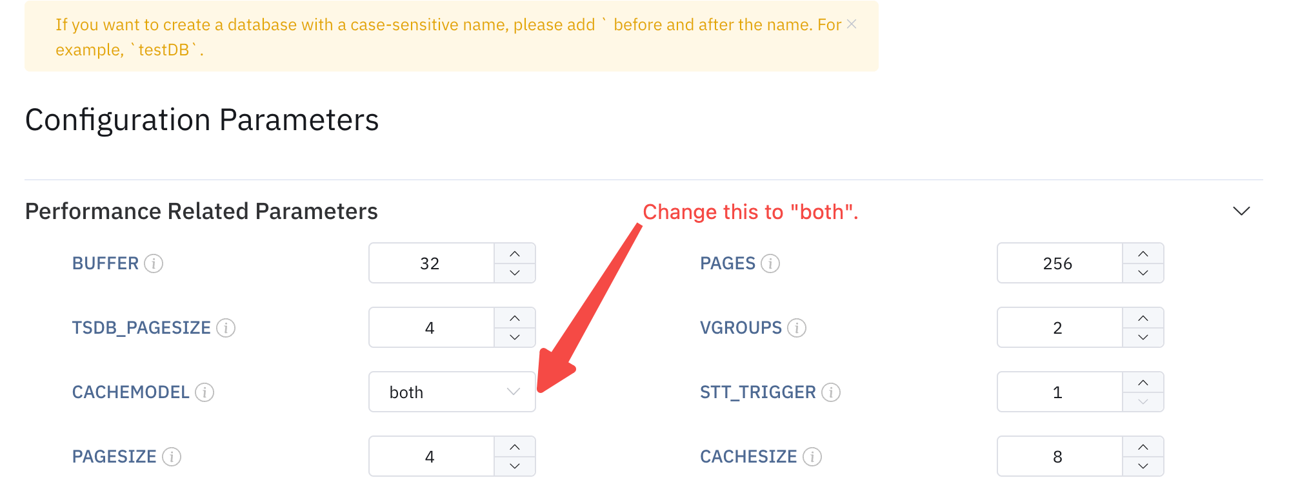This screenshot has width=1289, height=498.
Task: Increase the STT_TRIGGER value
Action: click(1143, 383)
